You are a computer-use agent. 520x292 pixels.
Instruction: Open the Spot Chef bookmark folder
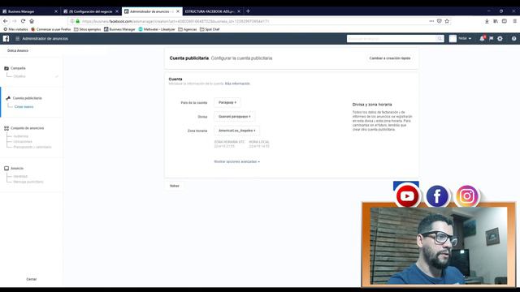point(210,29)
